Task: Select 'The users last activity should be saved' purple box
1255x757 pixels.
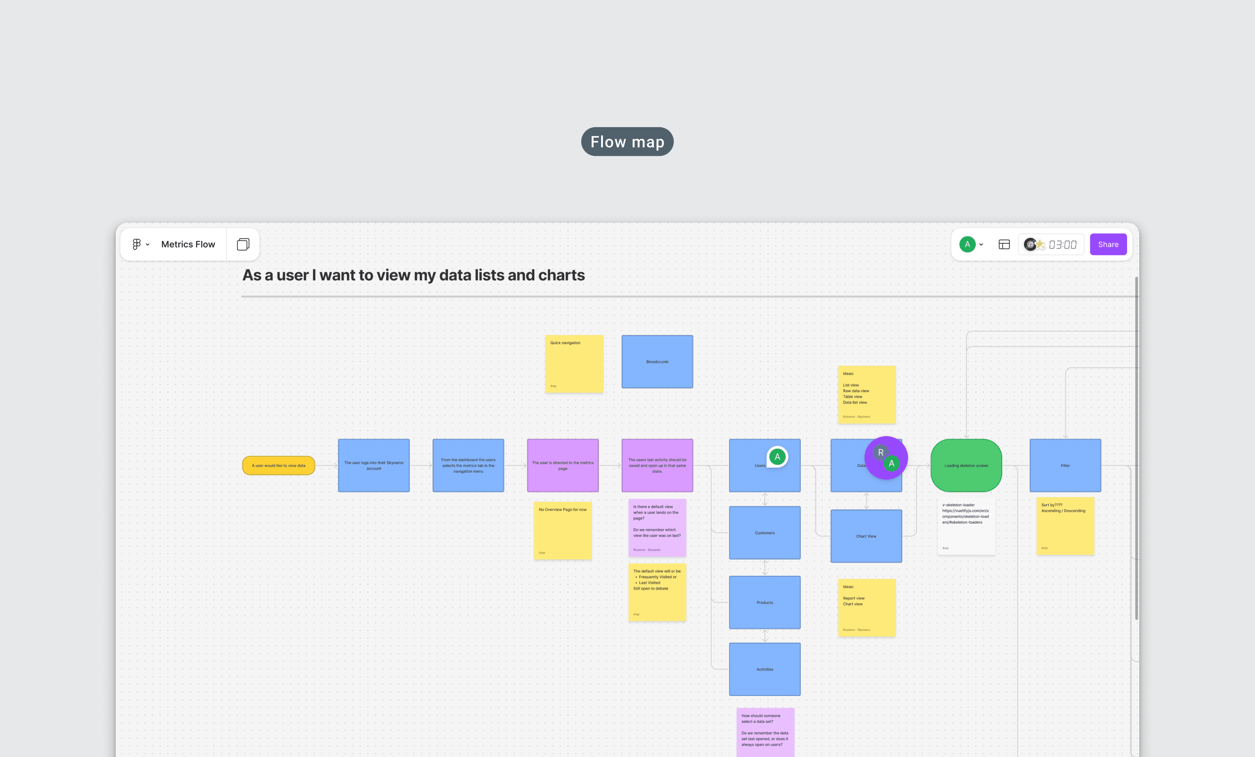Action: (657, 465)
